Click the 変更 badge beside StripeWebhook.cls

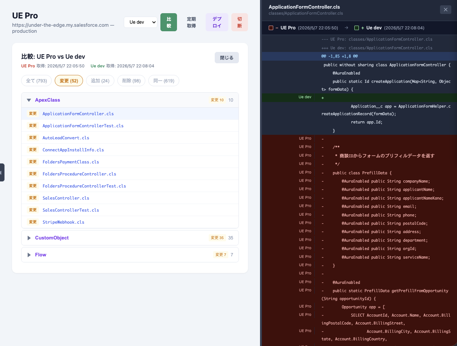click(33, 222)
